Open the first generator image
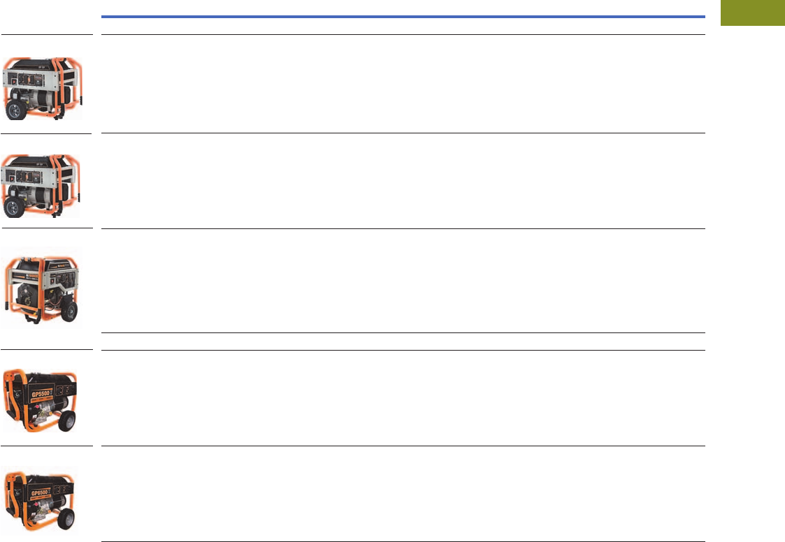The height and width of the screenshot is (542, 785). pos(42,89)
